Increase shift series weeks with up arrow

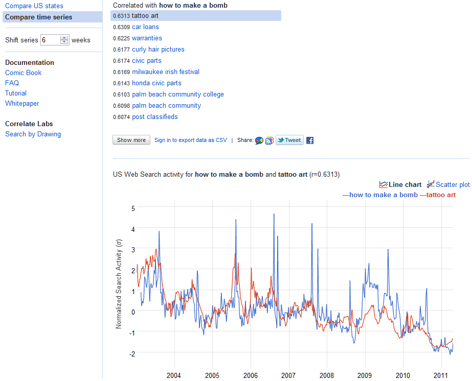64,37
